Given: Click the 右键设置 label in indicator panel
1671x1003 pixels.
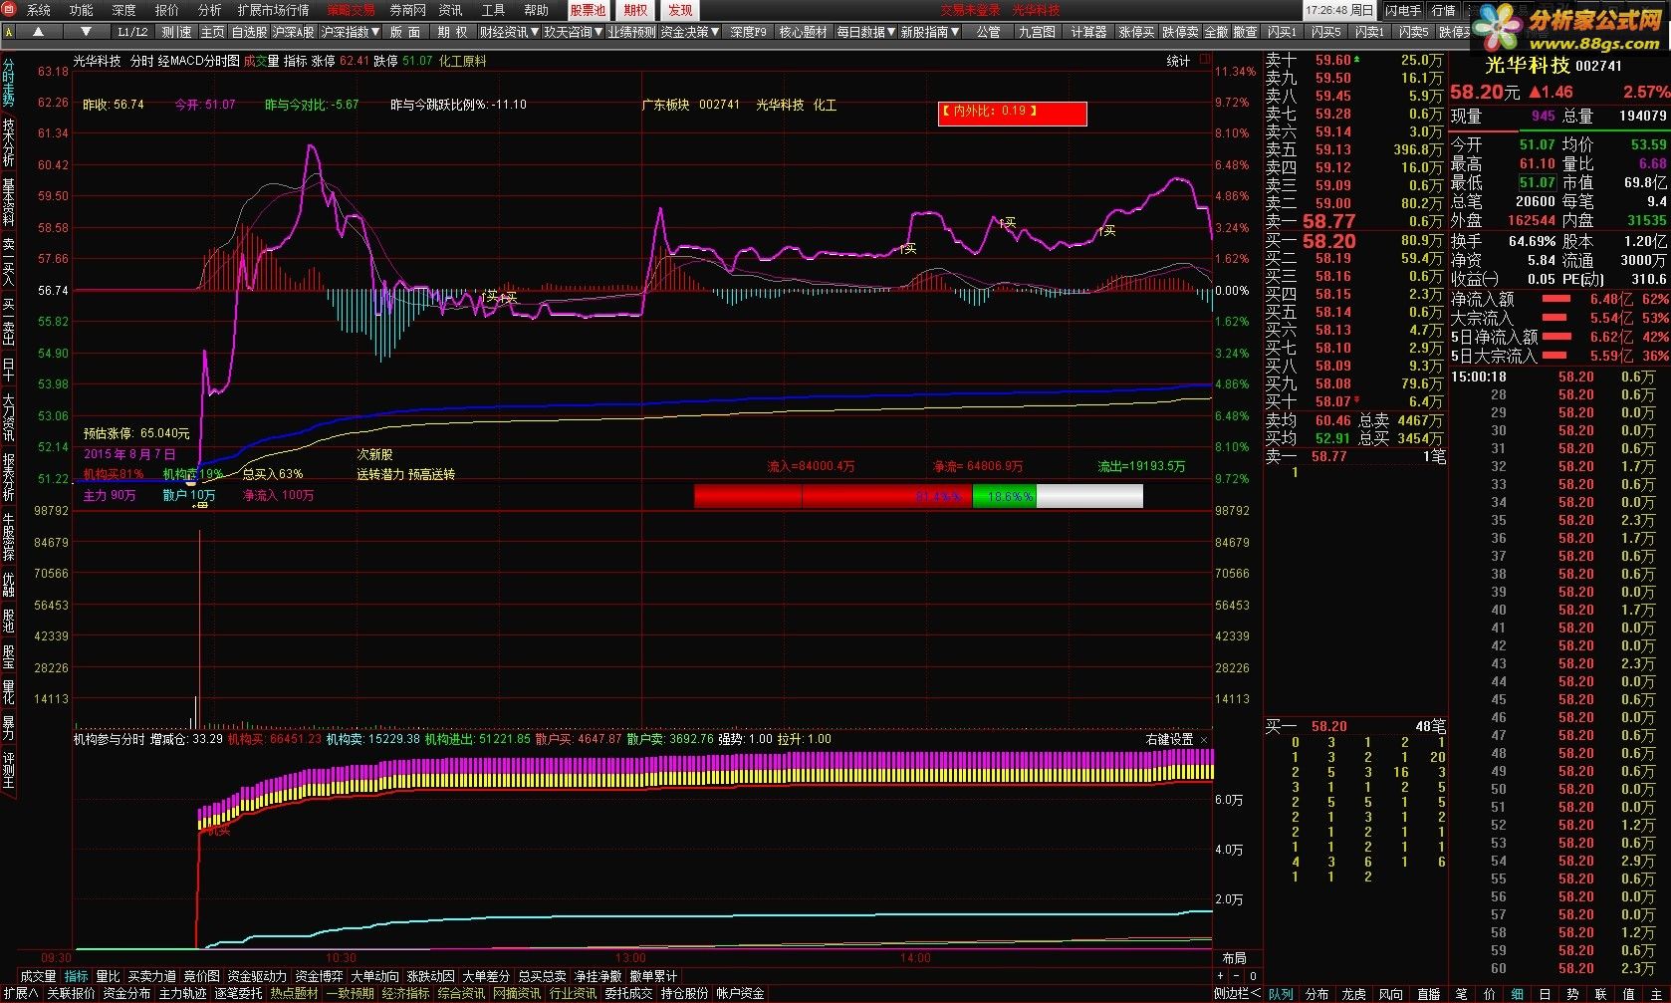Looking at the screenshot, I should [x=1169, y=740].
